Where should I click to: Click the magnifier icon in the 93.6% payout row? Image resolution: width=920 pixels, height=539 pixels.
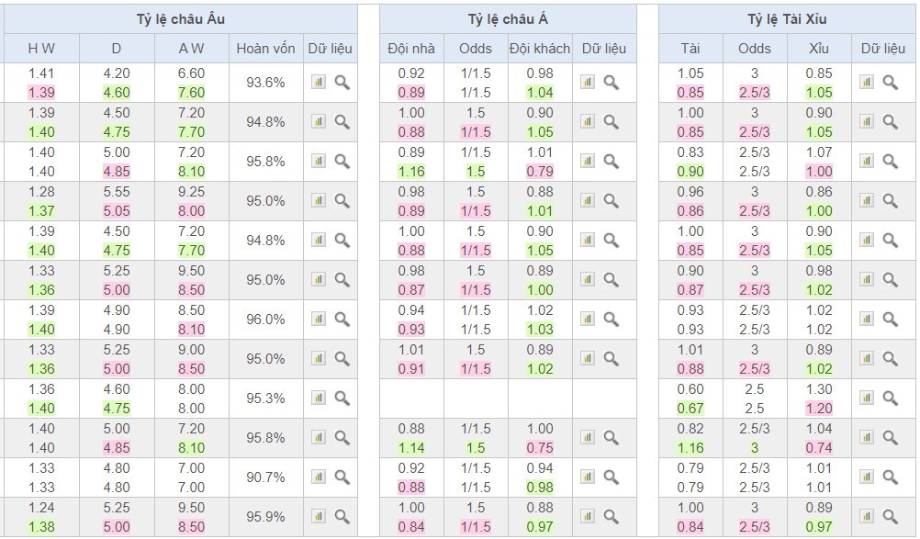coord(342,83)
